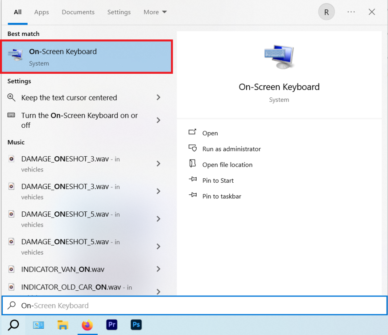Click the blue keyboard icon on the taskbar
The image size is (388, 335).
click(x=38, y=325)
